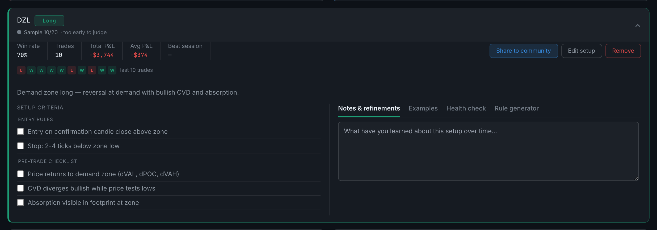Open the Health check tab

[466, 108]
